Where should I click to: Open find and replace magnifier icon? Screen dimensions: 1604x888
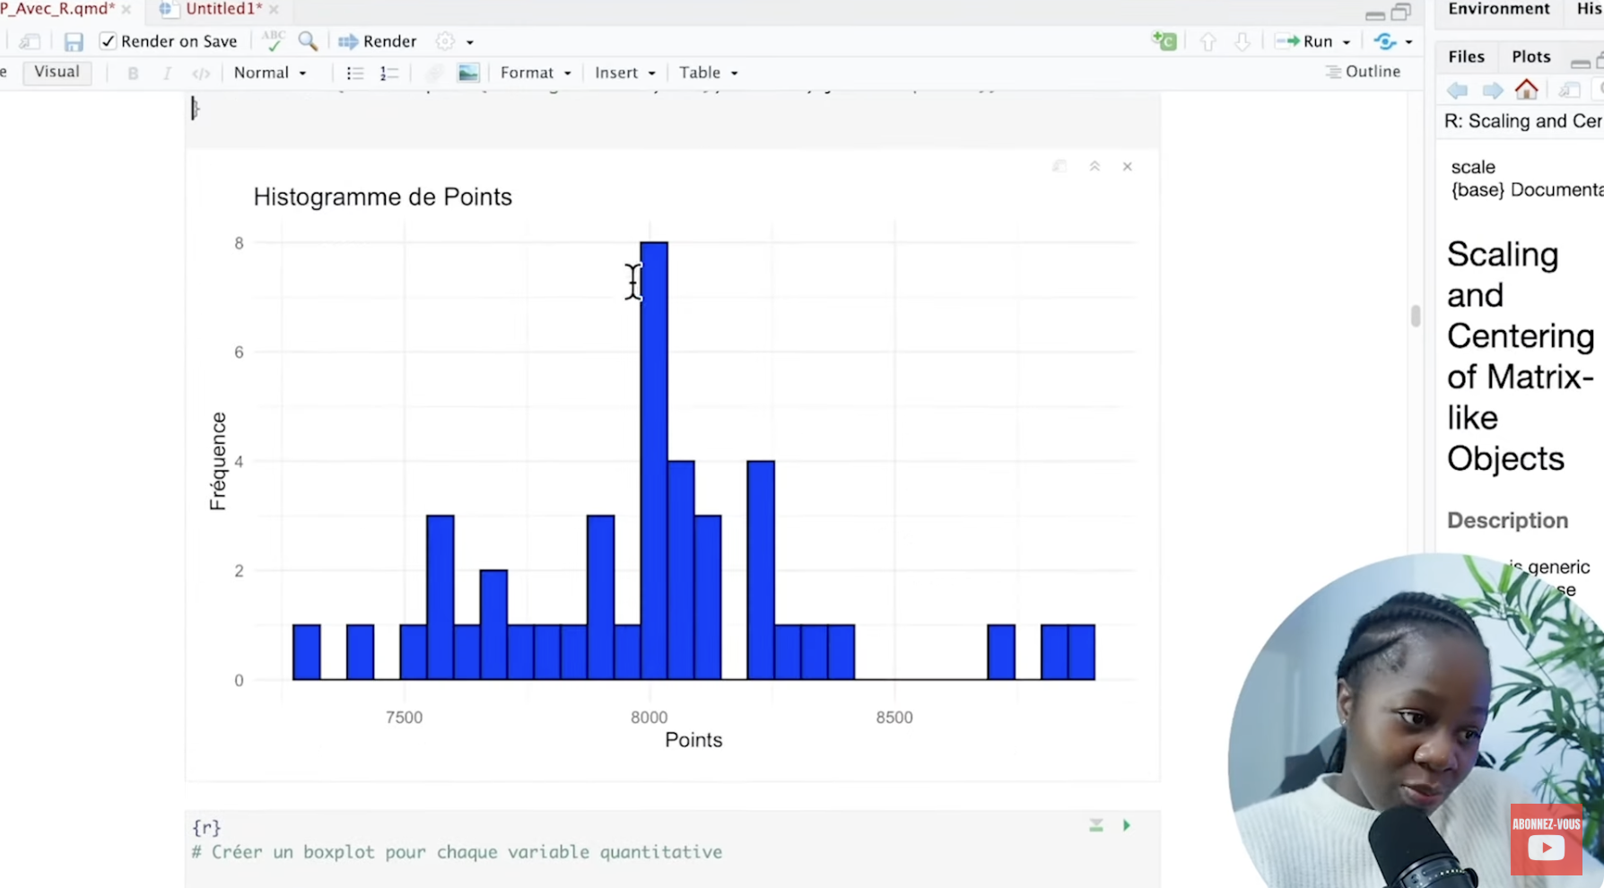(x=308, y=41)
